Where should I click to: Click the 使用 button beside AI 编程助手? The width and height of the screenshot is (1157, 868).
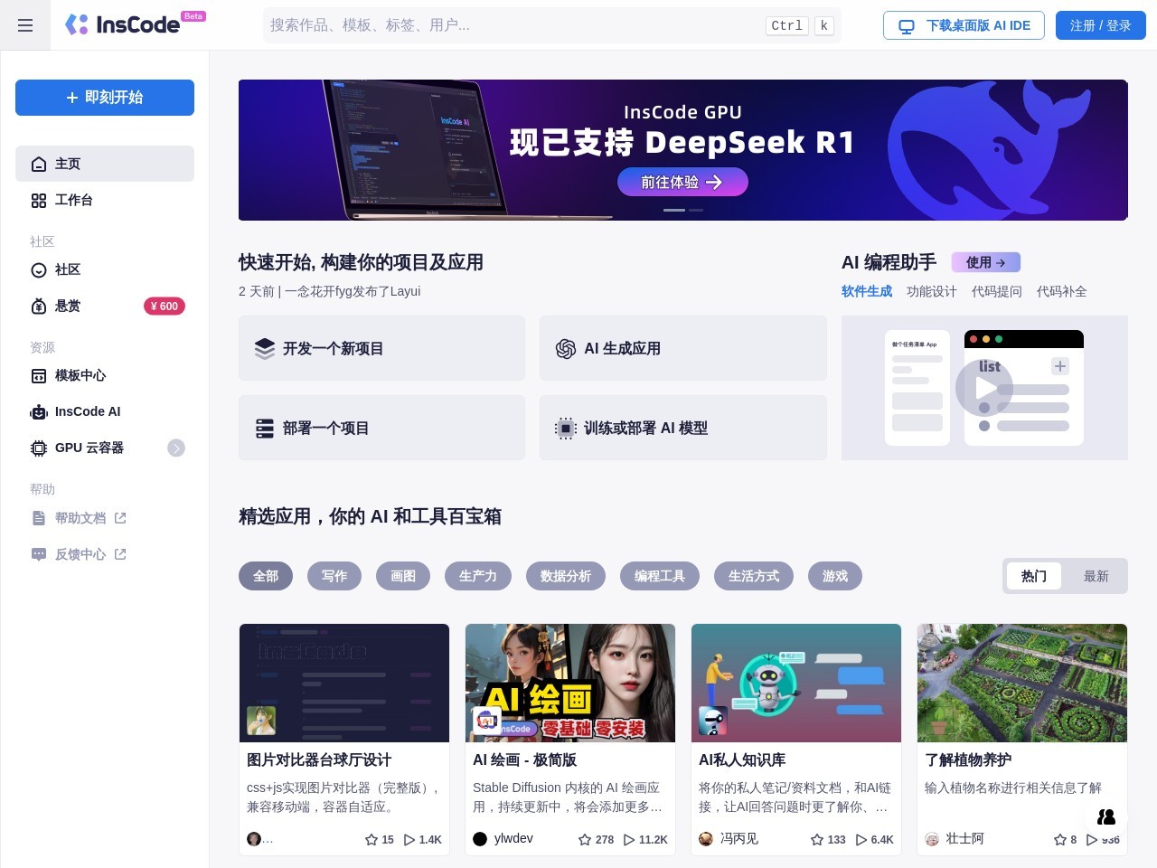point(986,262)
